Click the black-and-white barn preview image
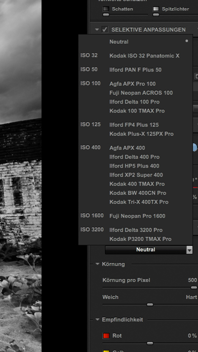Image resolution: width=198 pixels, height=352 pixels. (21, 176)
